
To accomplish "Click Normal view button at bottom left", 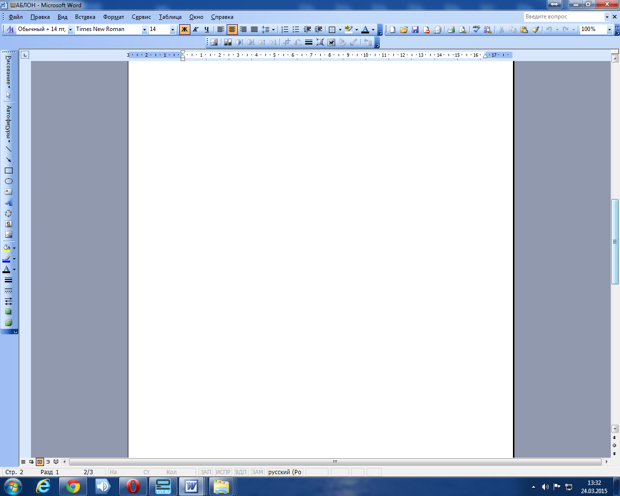I will [23, 462].
